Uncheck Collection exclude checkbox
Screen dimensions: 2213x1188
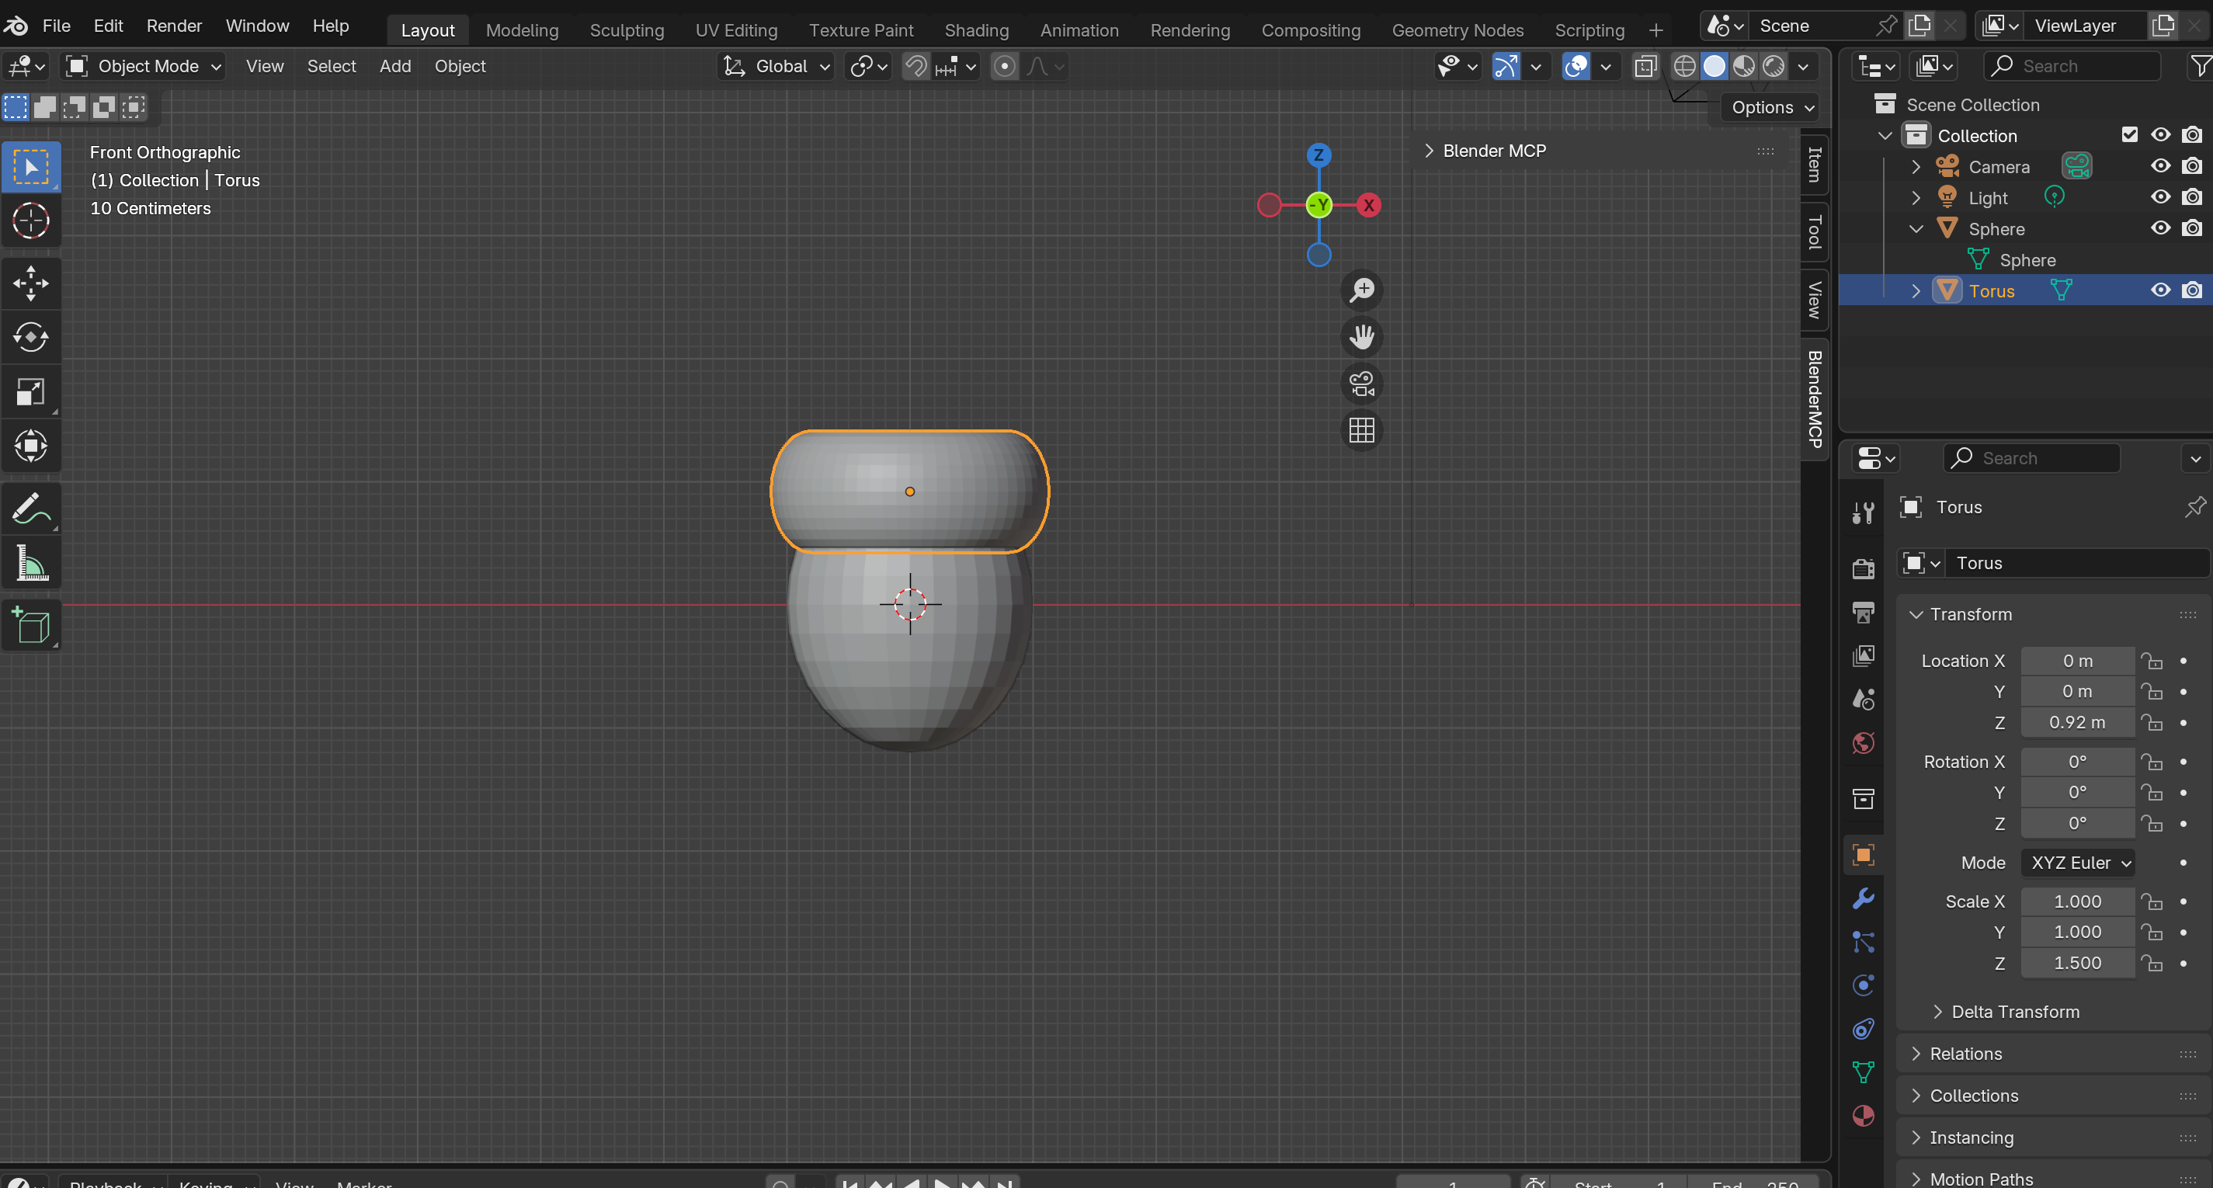tap(2129, 135)
